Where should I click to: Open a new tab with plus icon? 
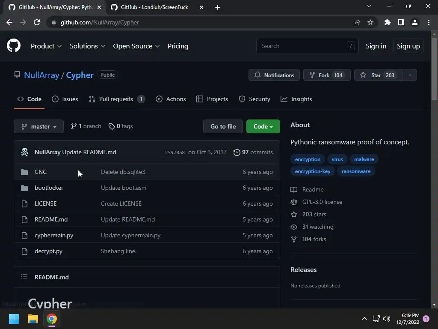click(218, 7)
